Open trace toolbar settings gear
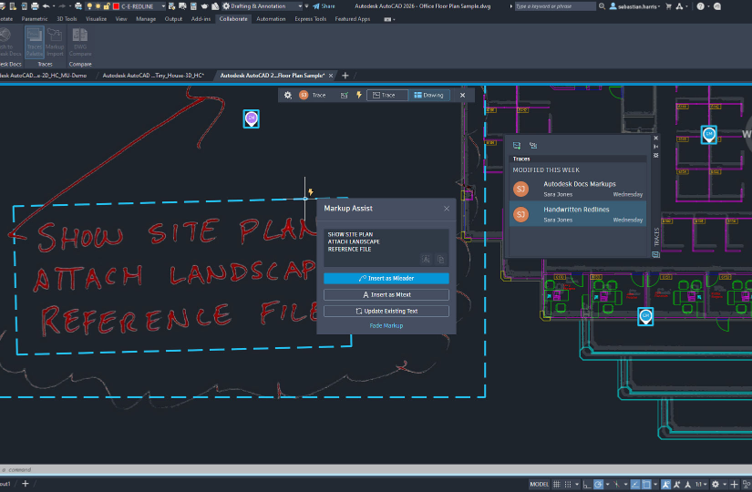This screenshot has height=492, width=752. [288, 95]
